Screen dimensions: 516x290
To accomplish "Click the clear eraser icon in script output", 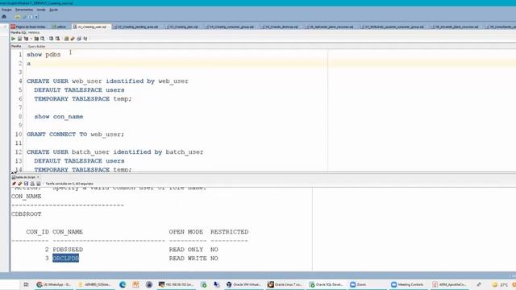I will pos(19,184).
